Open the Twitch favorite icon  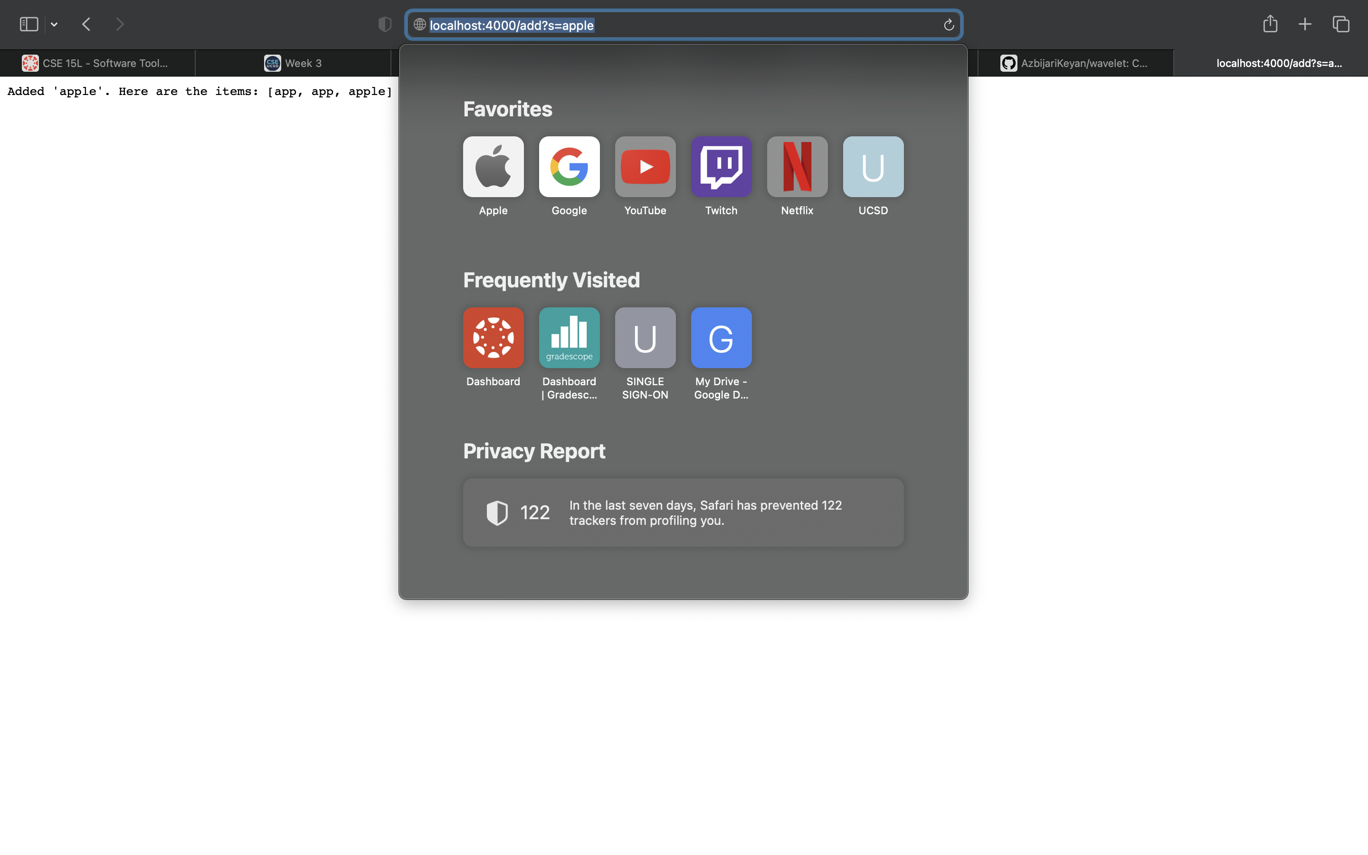[x=721, y=167]
